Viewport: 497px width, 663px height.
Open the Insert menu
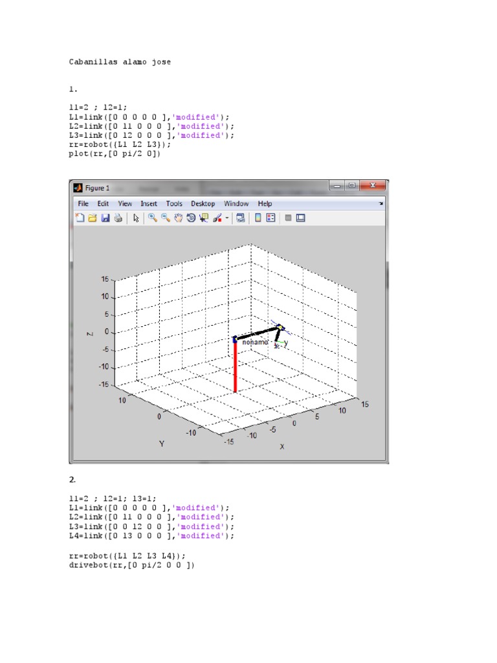point(149,204)
